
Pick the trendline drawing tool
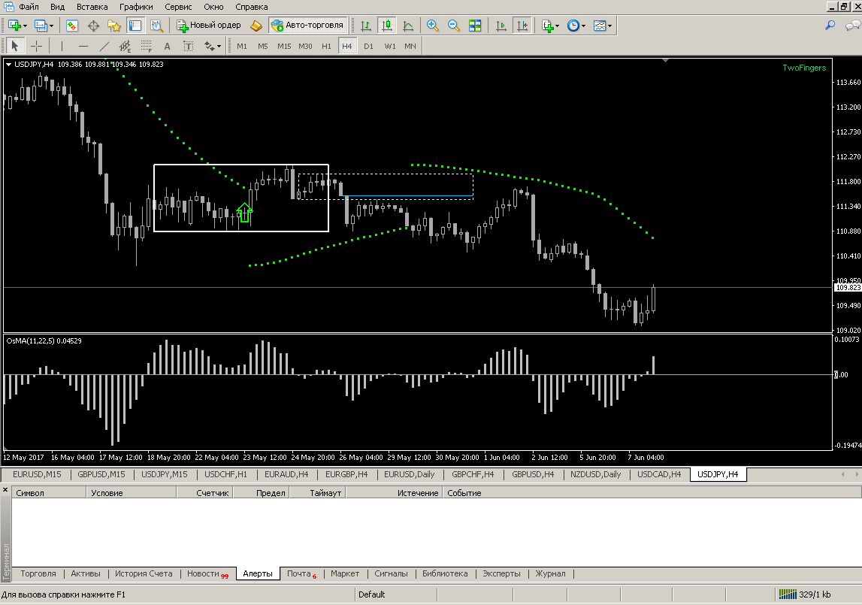tap(104, 46)
